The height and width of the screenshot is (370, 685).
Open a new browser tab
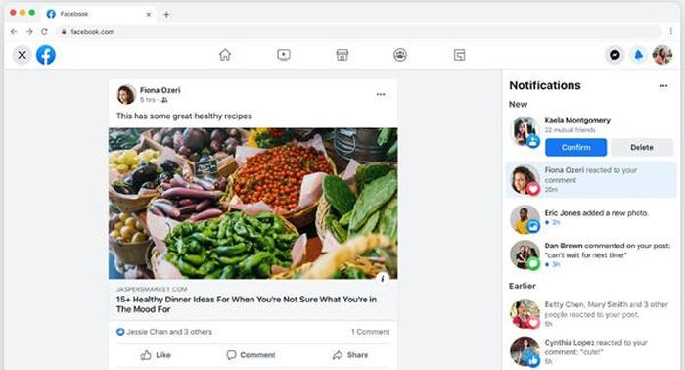click(166, 15)
